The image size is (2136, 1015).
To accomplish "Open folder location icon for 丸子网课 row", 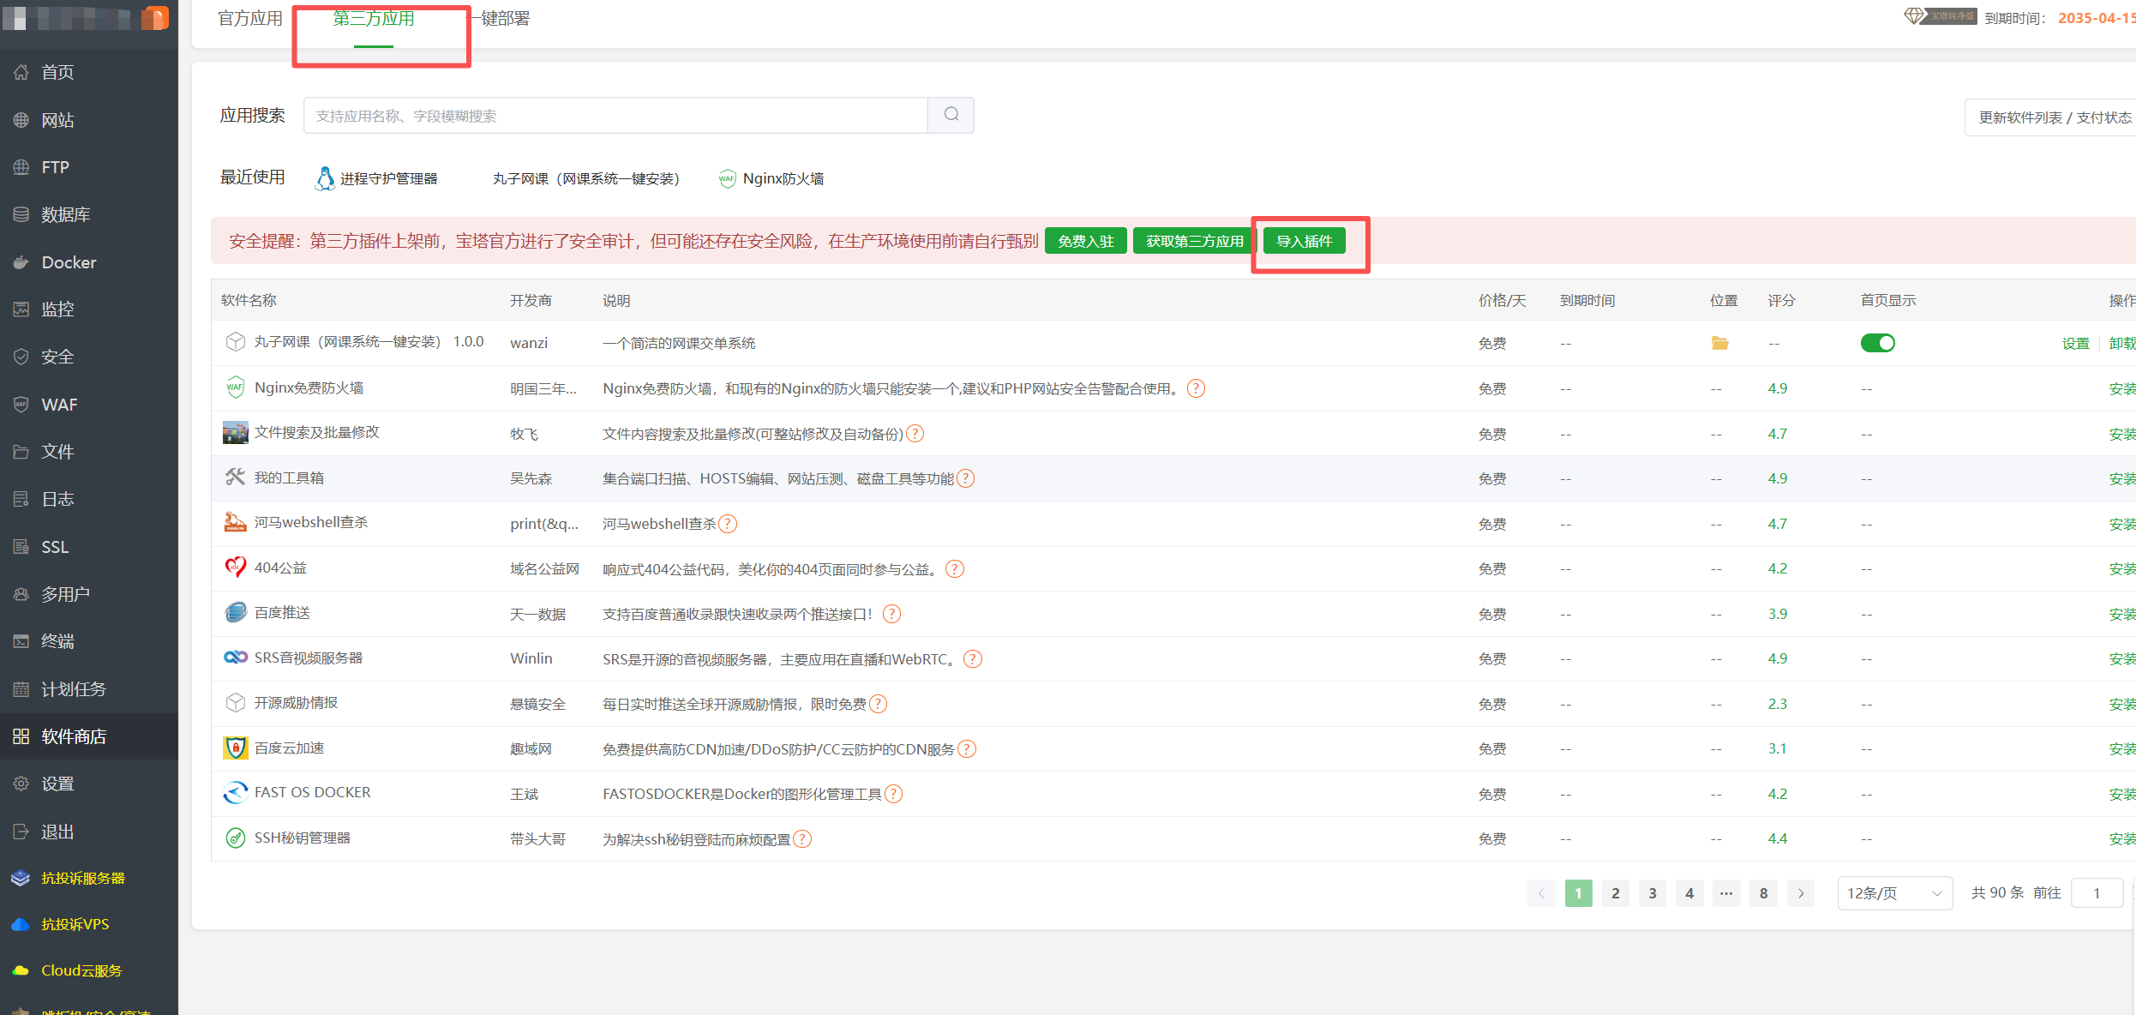I will [1719, 343].
